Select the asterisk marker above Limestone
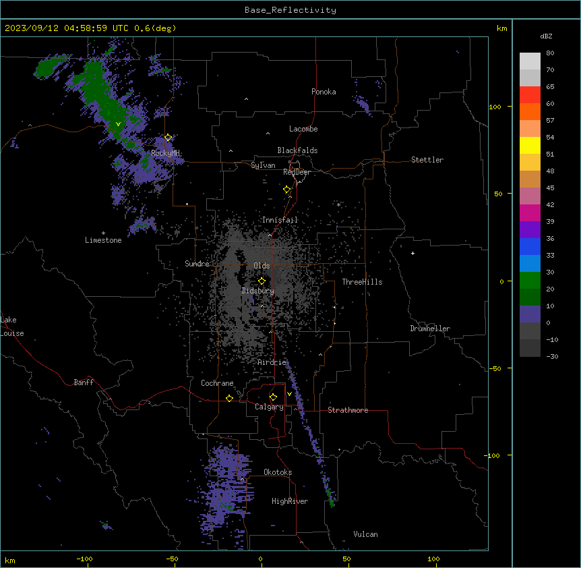581x568 pixels. [x=103, y=233]
